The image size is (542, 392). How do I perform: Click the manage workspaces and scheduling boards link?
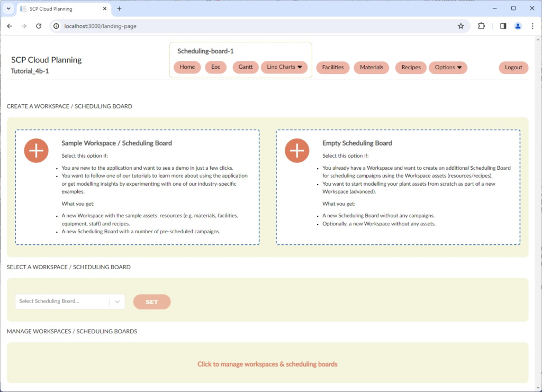[x=267, y=364]
